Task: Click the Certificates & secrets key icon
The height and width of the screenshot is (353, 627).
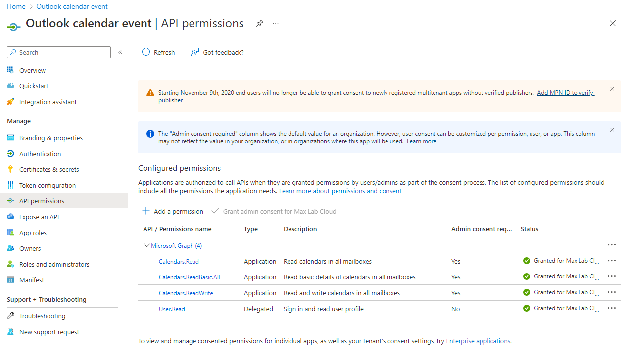Action: pos(10,169)
